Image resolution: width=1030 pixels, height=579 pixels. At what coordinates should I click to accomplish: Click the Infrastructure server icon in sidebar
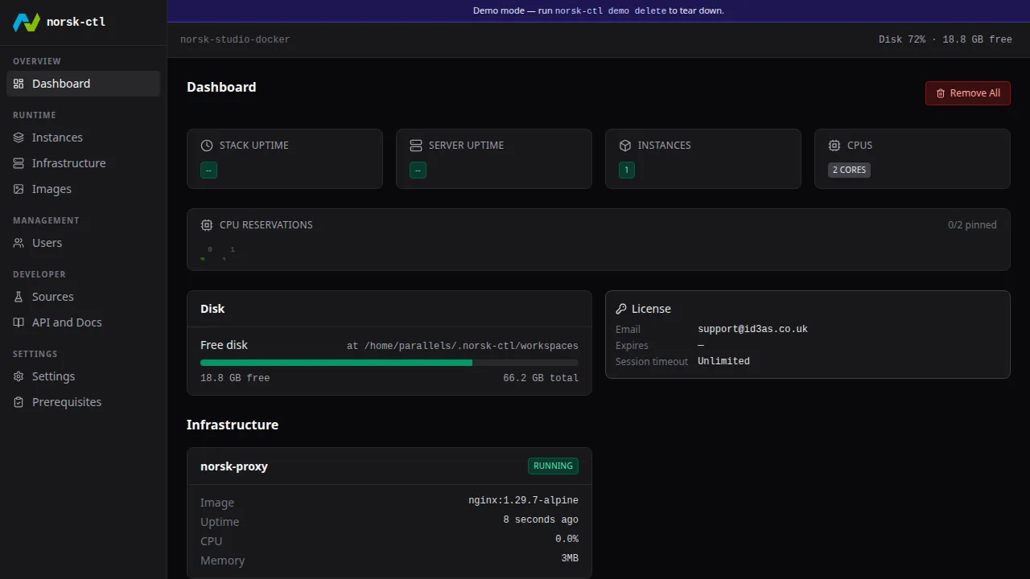[x=19, y=163]
